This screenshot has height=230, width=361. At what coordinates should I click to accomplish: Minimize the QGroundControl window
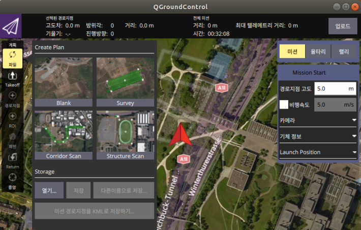click(337, 7)
